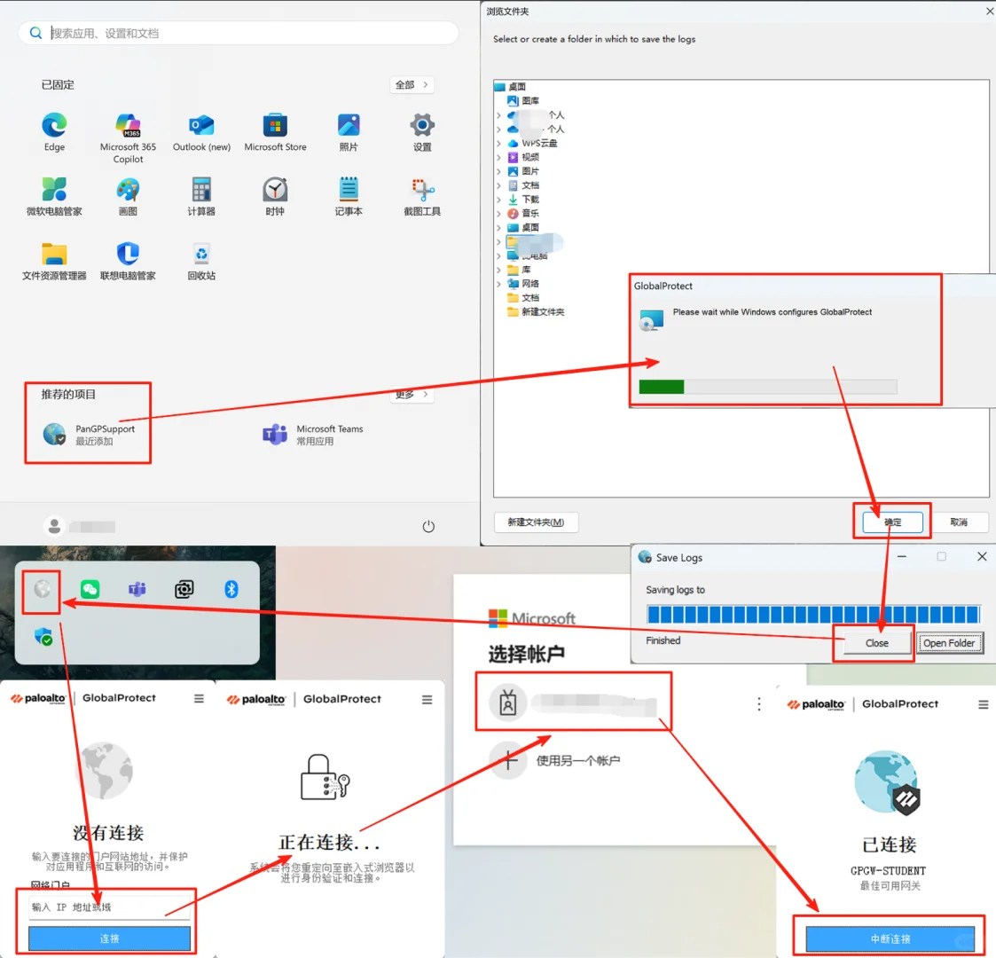Image resolution: width=996 pixels, height=958 pixels.
Task: Open Outlook (new) app
Action: 201,131
